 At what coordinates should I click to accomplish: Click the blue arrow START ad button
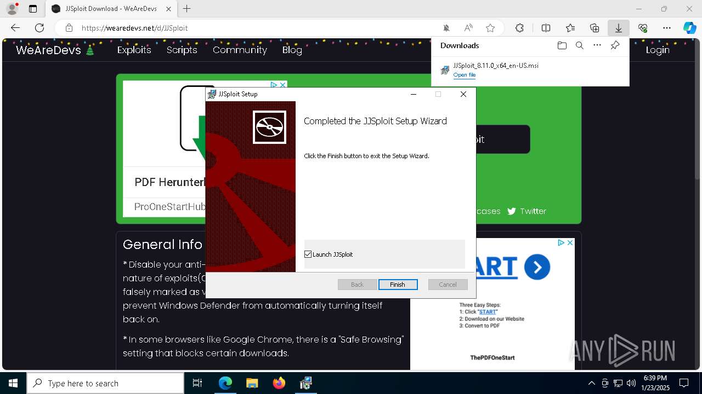[x=537, y=268]
